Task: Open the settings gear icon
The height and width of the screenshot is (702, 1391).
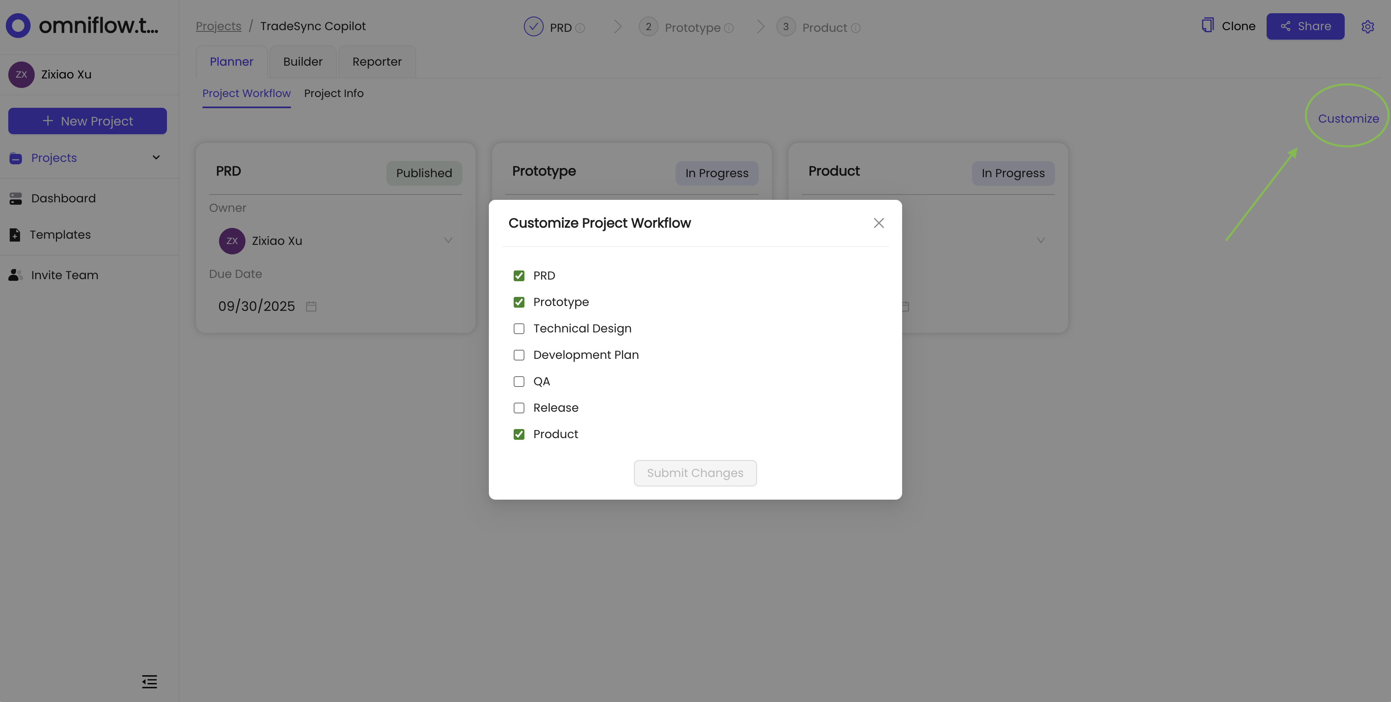Action: click(x=1368, y=26)
